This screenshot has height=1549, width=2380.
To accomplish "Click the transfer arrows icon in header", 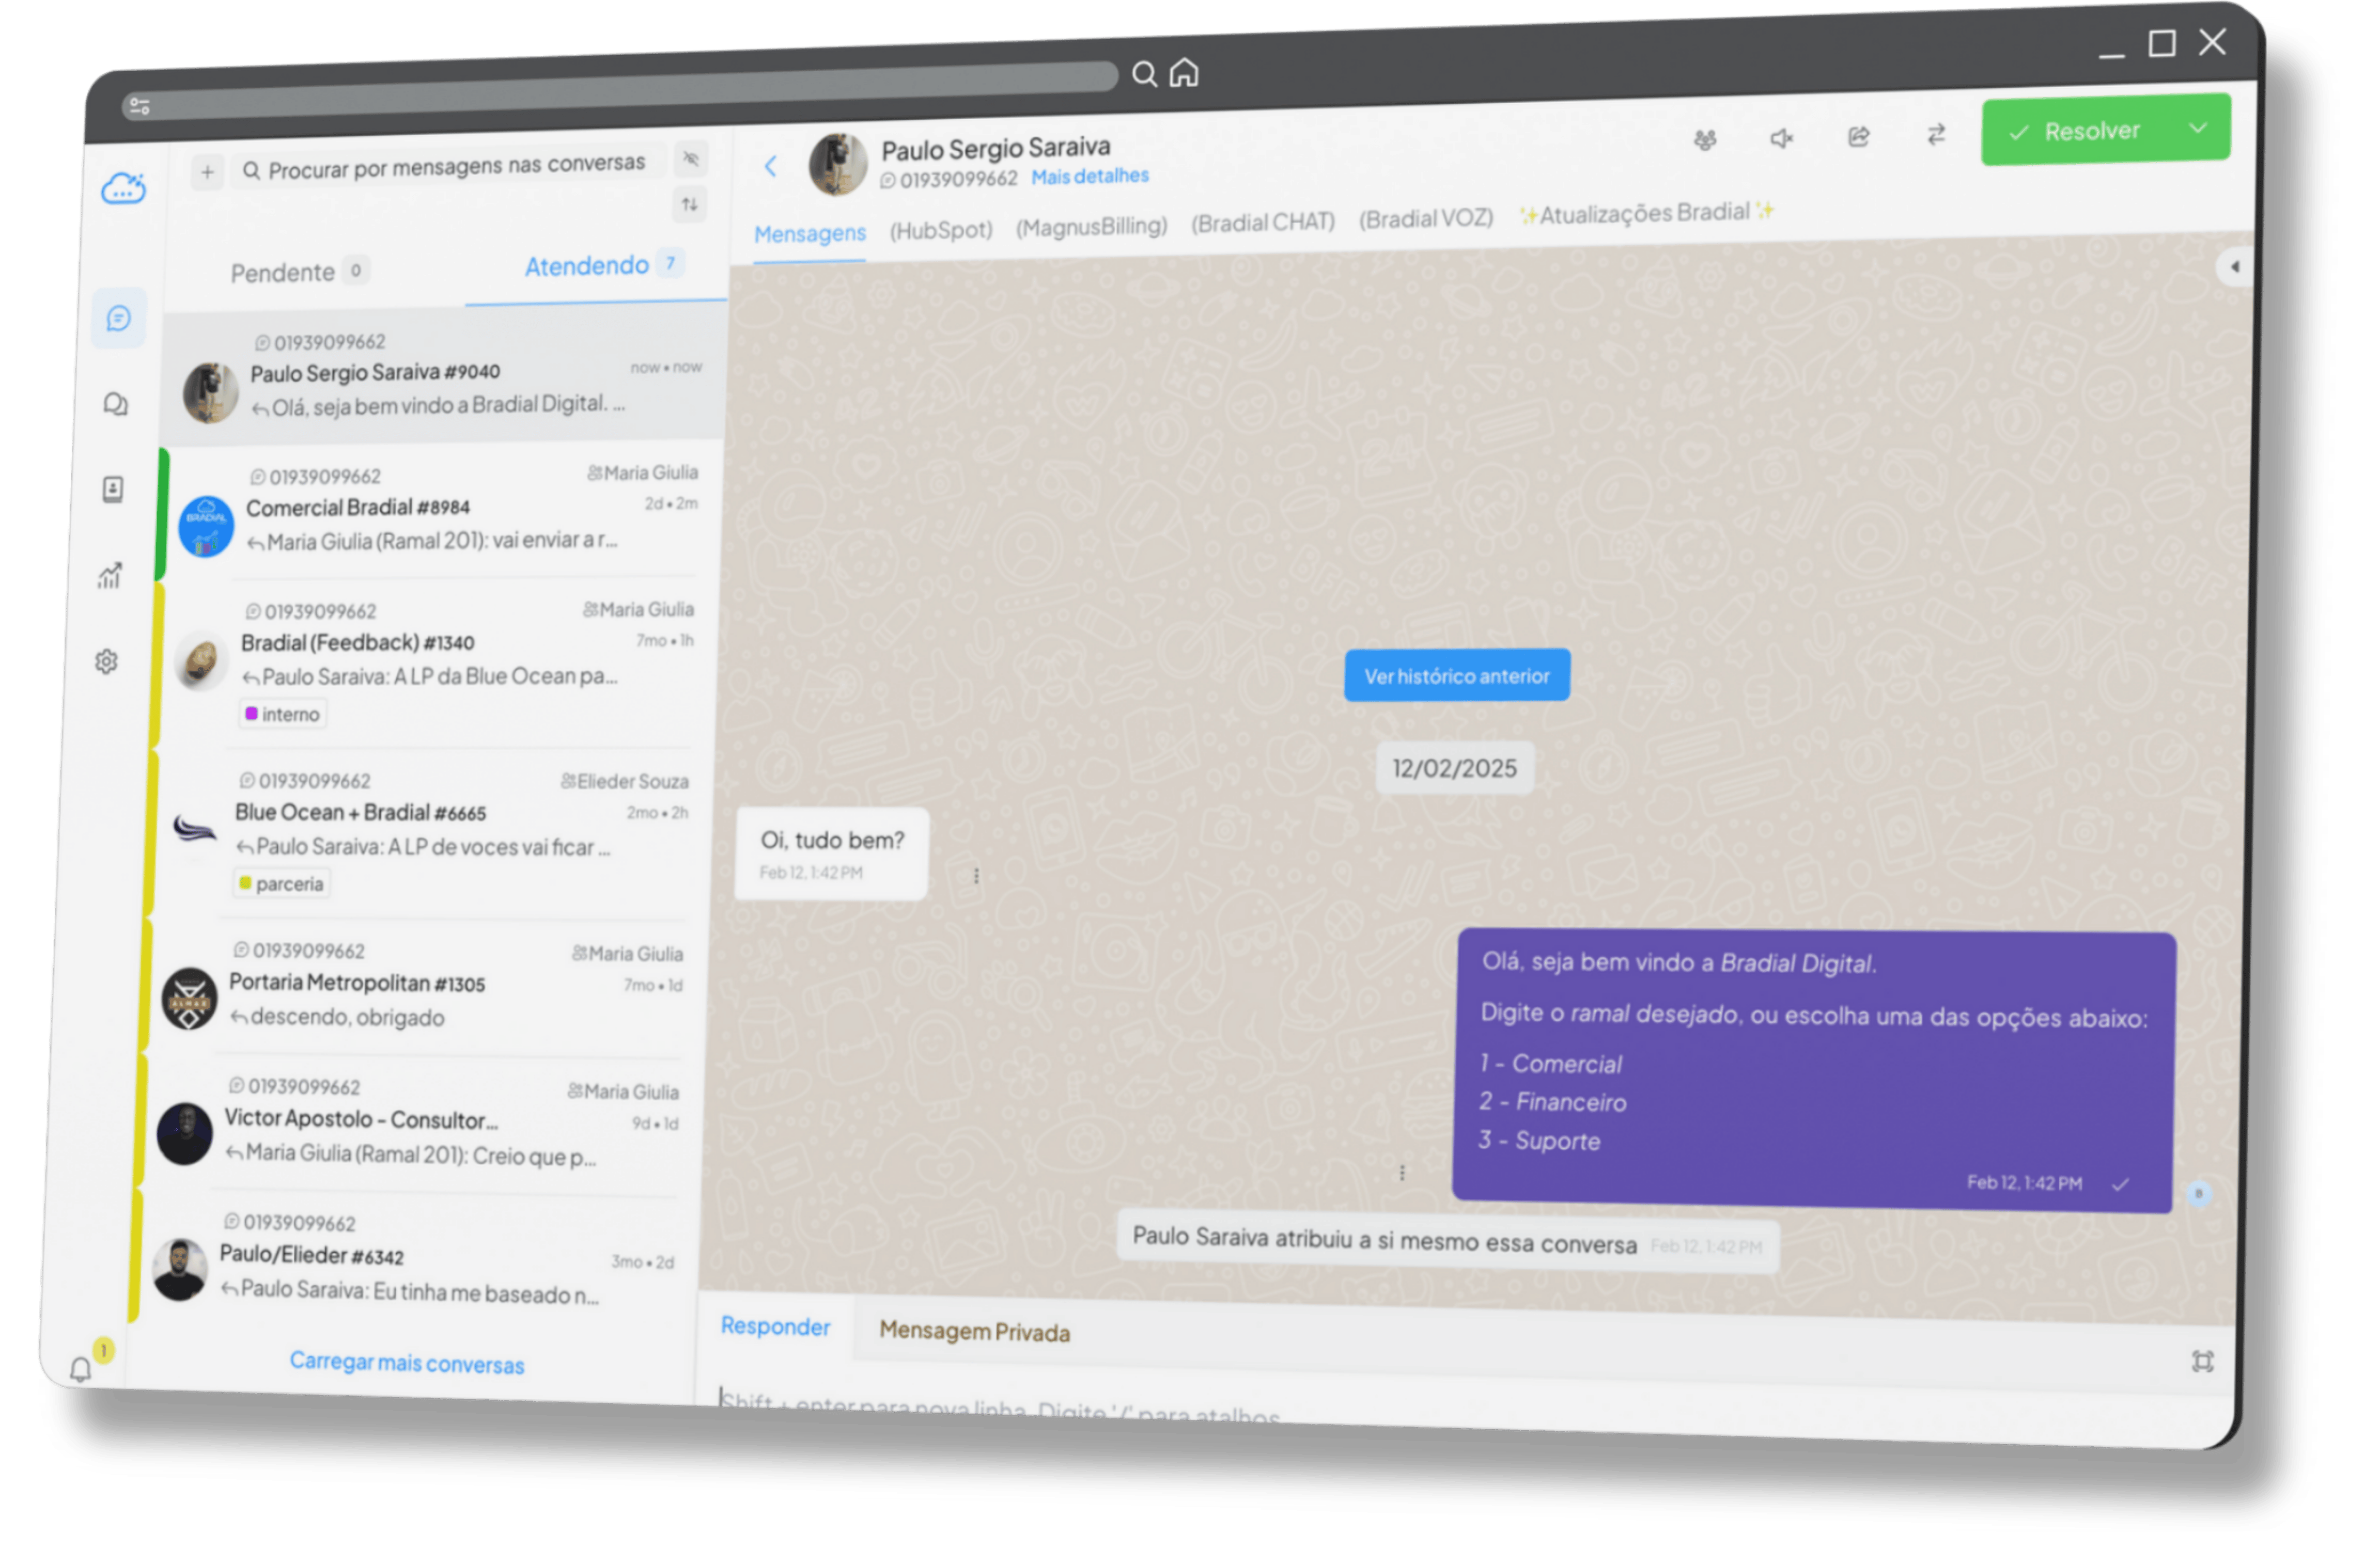I will [1936, 135].
